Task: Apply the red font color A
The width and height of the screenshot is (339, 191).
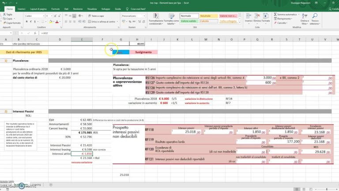Action: point(57,22)
